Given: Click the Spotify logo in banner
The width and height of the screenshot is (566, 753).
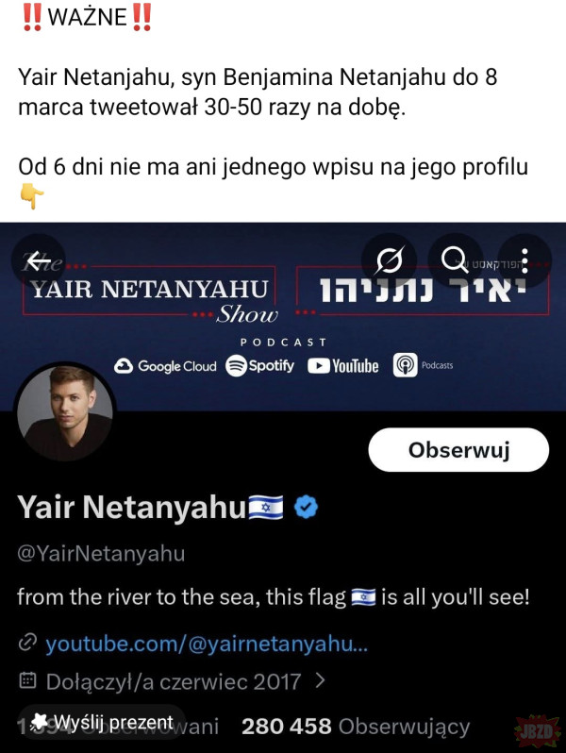Looking at the screenshot, I should 260,365.
